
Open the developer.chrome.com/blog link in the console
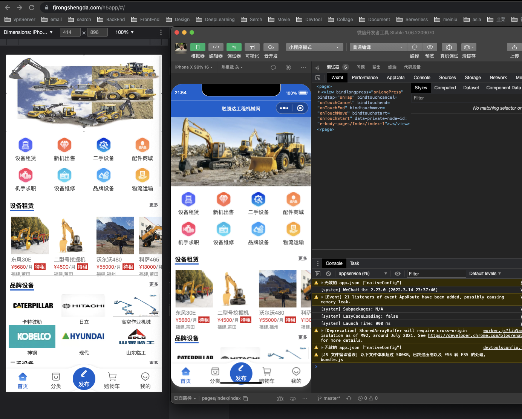point(475,335)
